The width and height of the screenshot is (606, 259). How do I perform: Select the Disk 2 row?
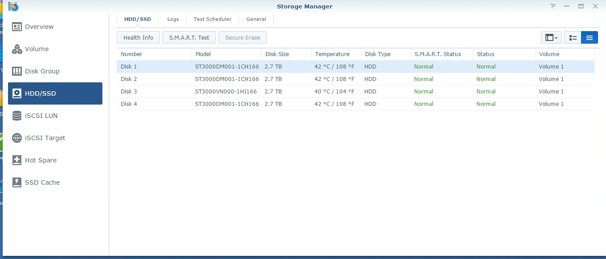pos(355,79)
